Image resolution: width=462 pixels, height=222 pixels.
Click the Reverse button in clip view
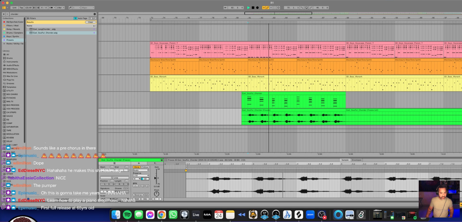tap(138, 195)
